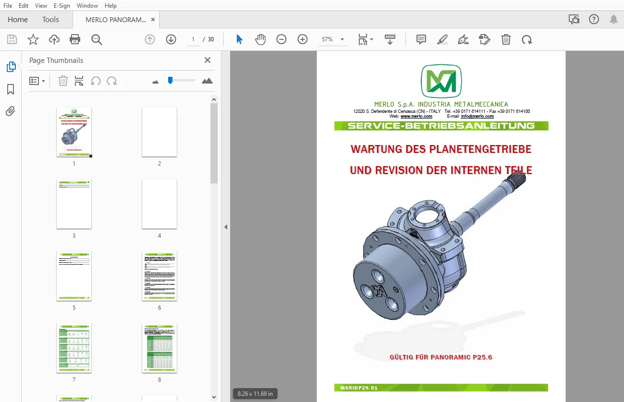Select page 1 thumbnail
The height and width of the screenshot is (402, 624).
pos(74,132)
